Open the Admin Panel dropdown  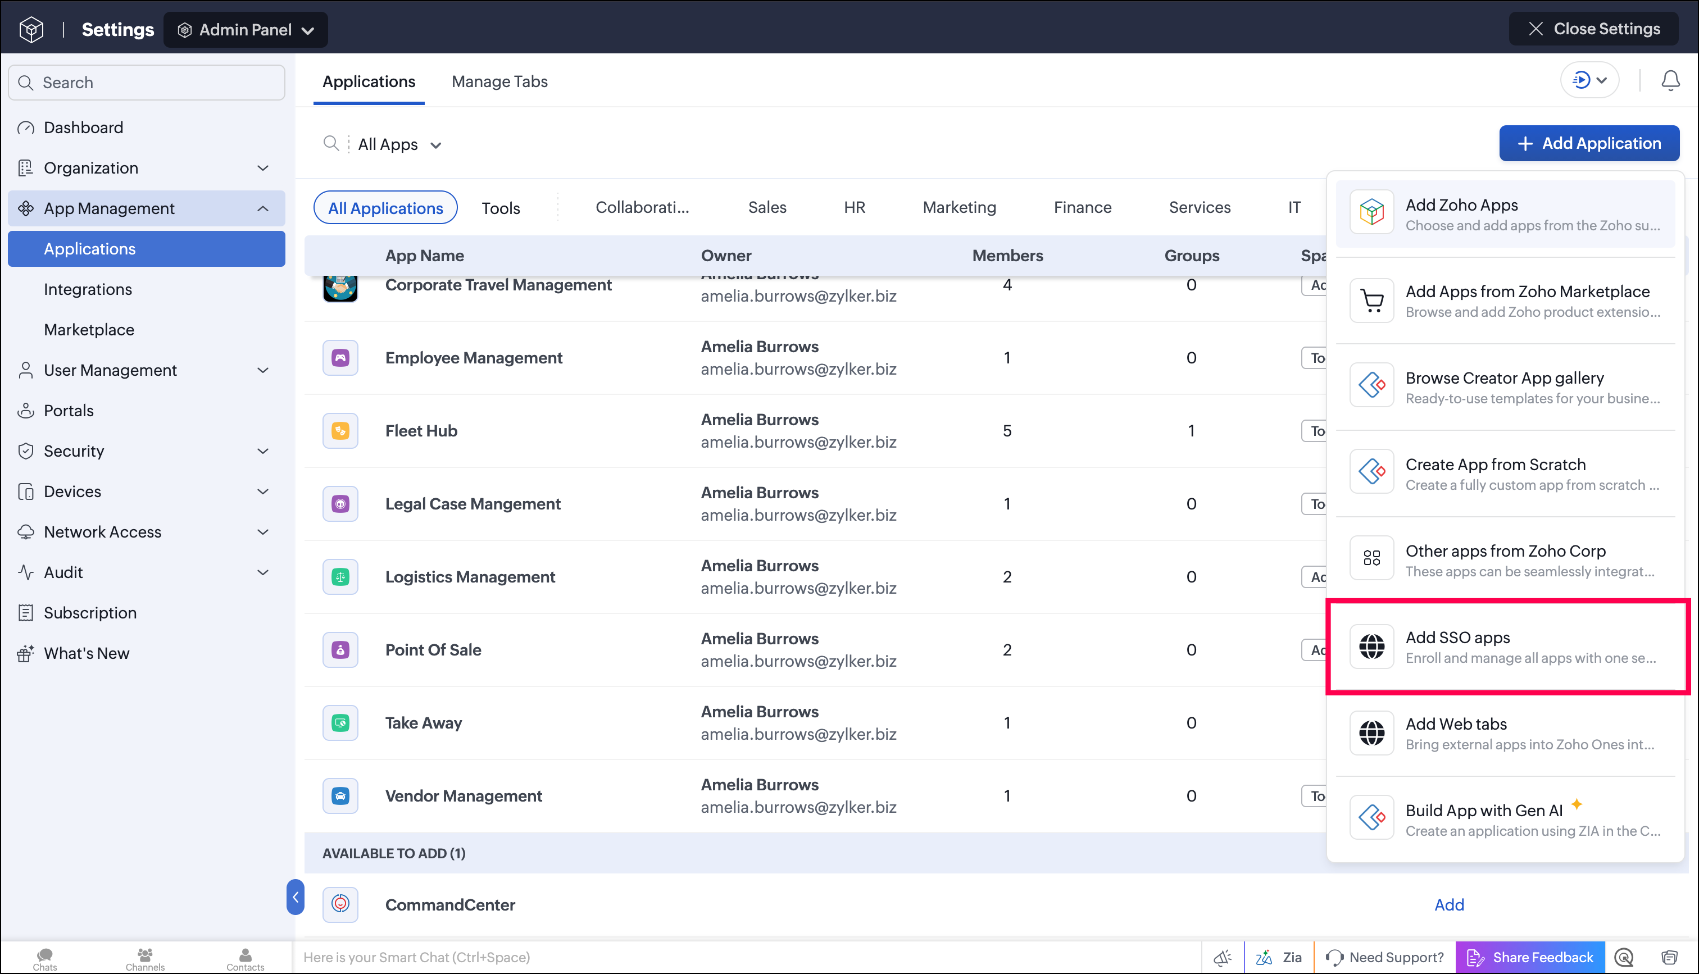(246, 29)
